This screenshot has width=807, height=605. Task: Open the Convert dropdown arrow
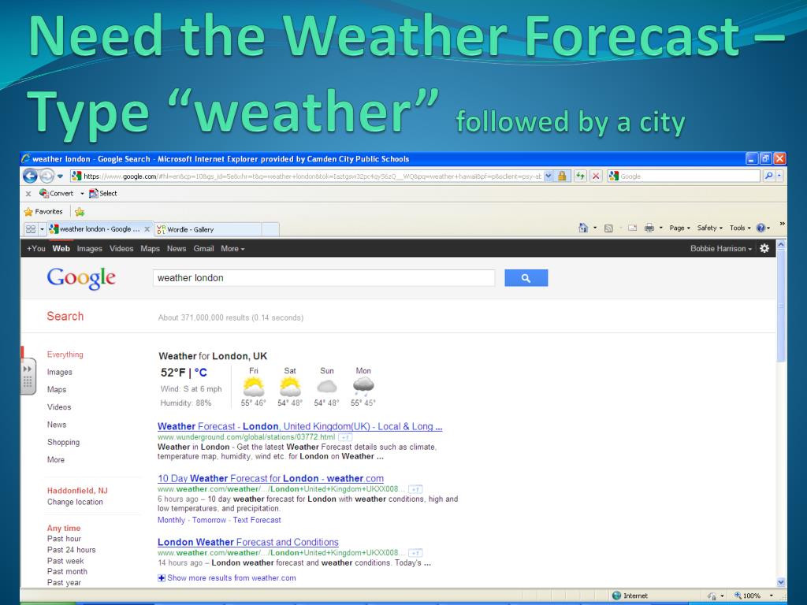tap(82, 194)
